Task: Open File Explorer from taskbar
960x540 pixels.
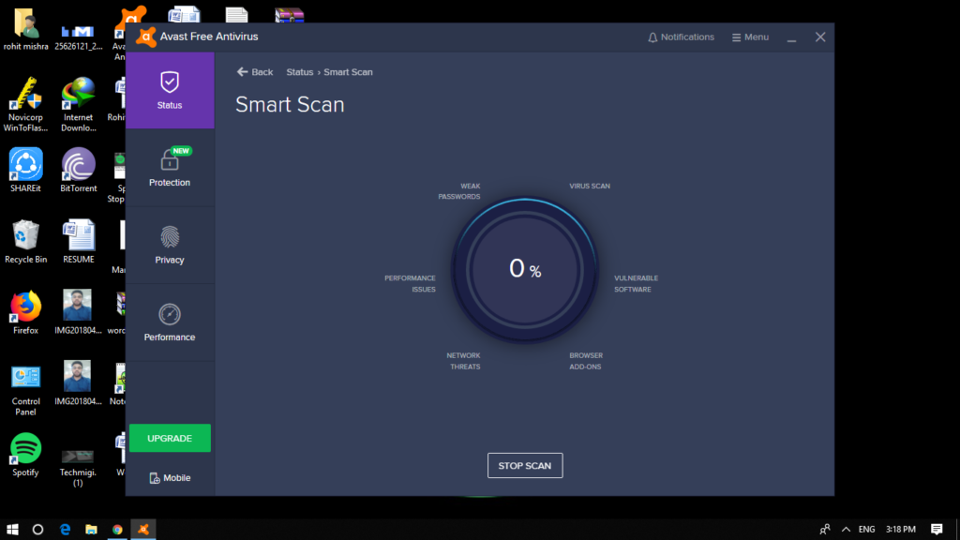Action: (91, 529)
